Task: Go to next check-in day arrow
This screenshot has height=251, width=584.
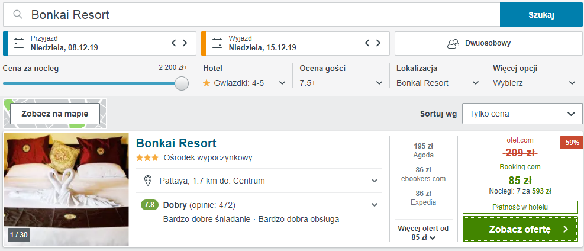Action: (x=185, y=43)
